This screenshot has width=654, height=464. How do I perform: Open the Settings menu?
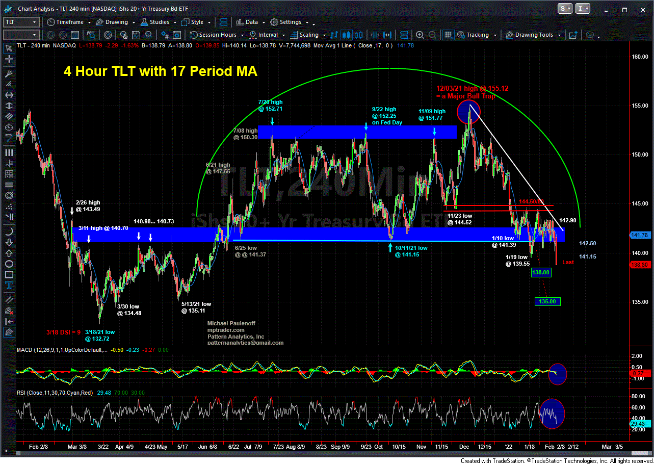click(286, 22)
